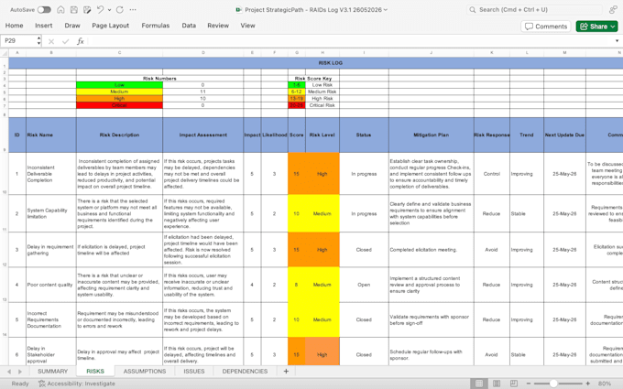
Task: Click the Select All corner triangle
Action: [x=5, y=53]
